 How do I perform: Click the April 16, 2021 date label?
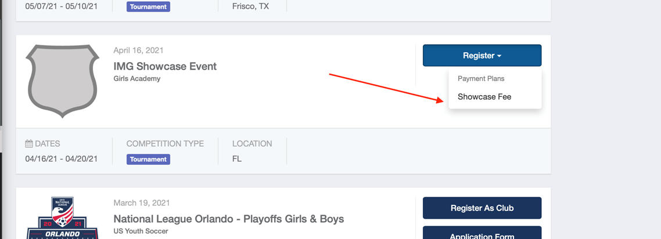138,50
